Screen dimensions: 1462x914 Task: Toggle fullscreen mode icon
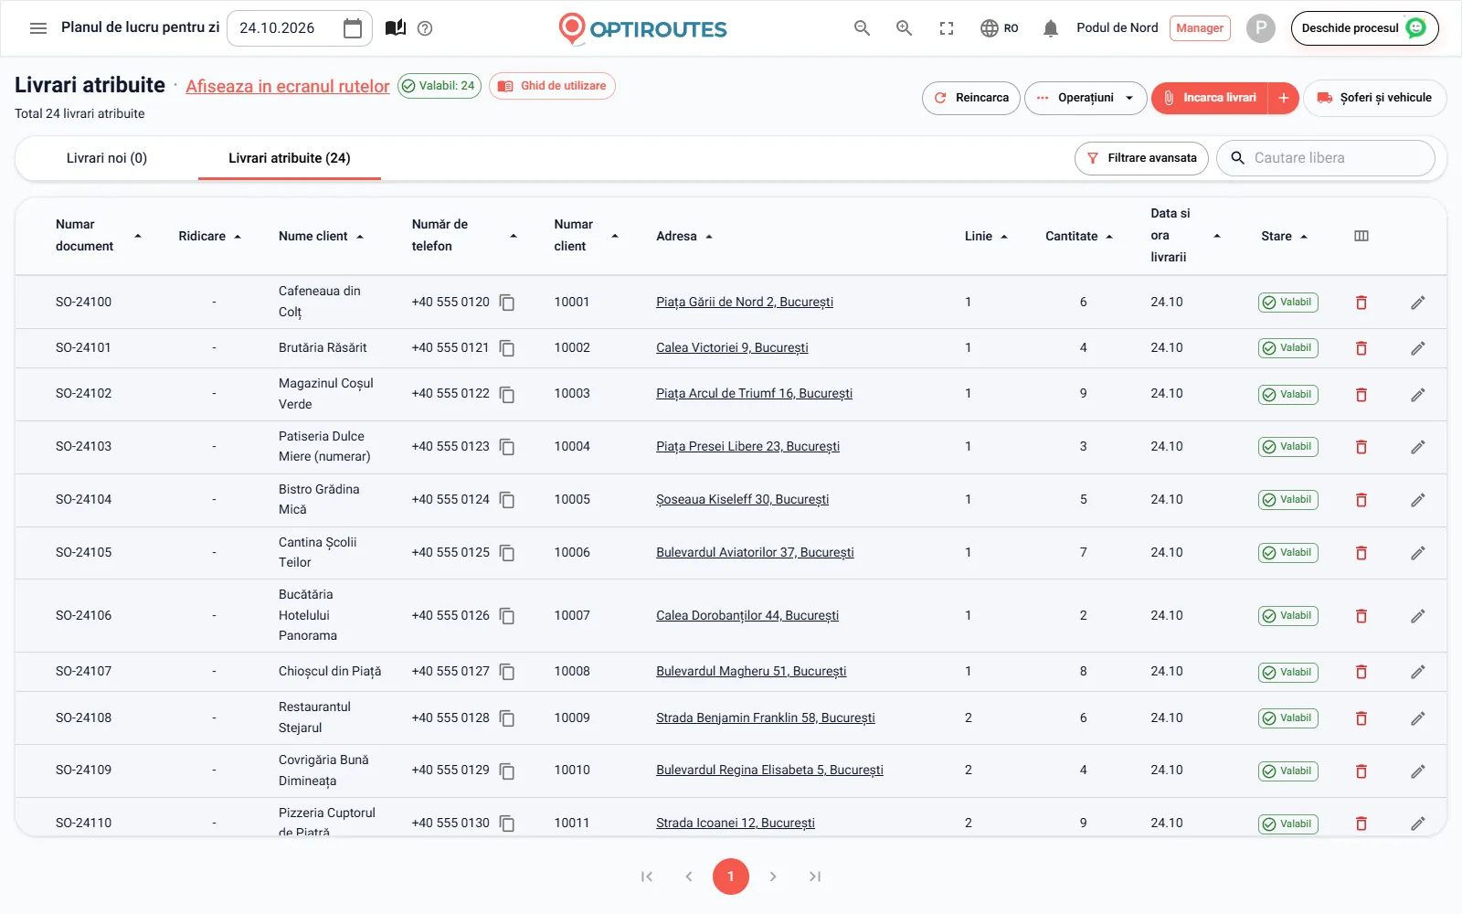947,28
